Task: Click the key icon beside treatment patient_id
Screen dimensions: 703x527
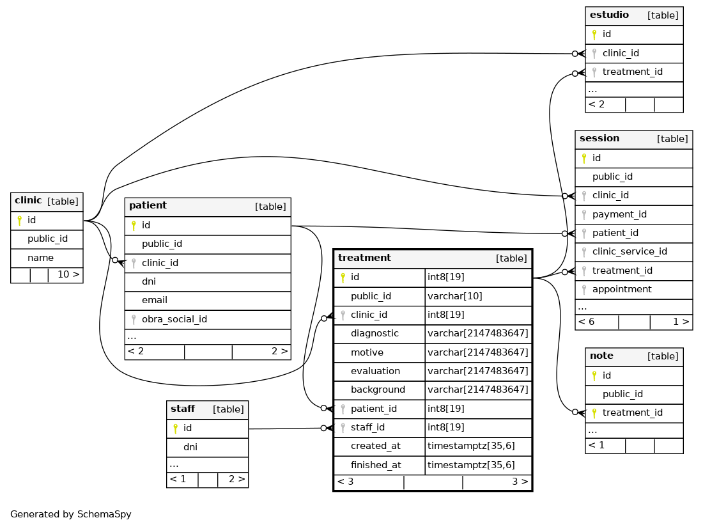Action: pos(343,409)
